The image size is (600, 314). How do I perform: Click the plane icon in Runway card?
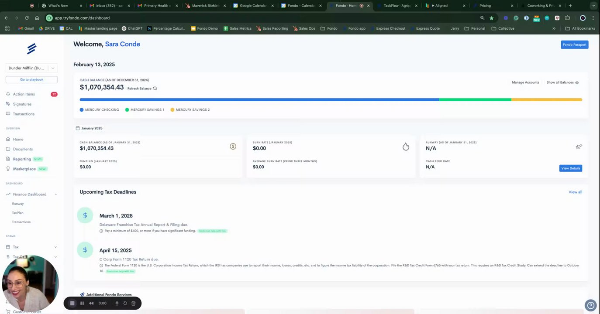pyautogui.click(x=579, y=147)
